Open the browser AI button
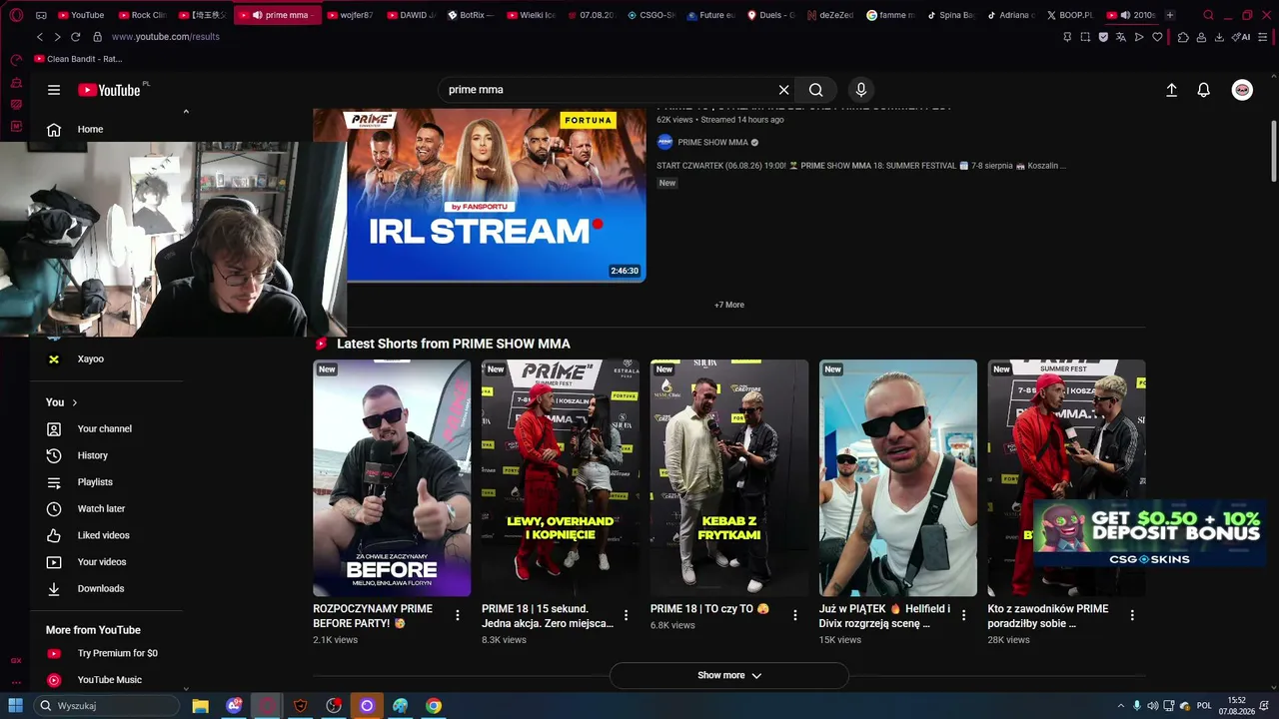This screenshot has height=719, width=1279. (1242, 37)
